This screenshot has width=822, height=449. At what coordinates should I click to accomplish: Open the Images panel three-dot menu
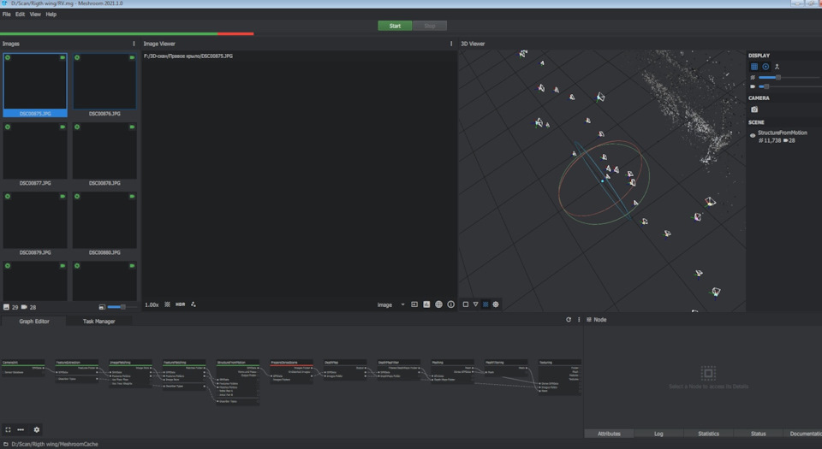(134, 44)
